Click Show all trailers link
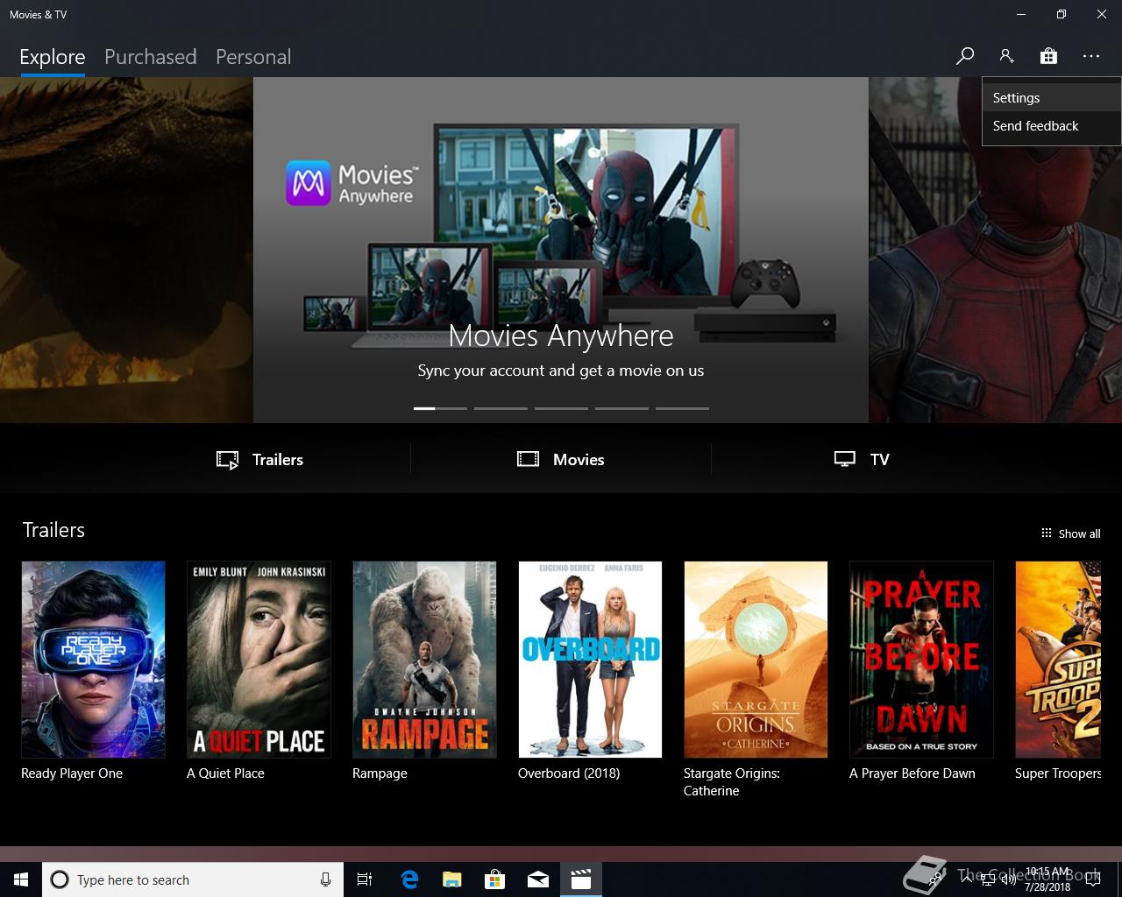 1070,533
